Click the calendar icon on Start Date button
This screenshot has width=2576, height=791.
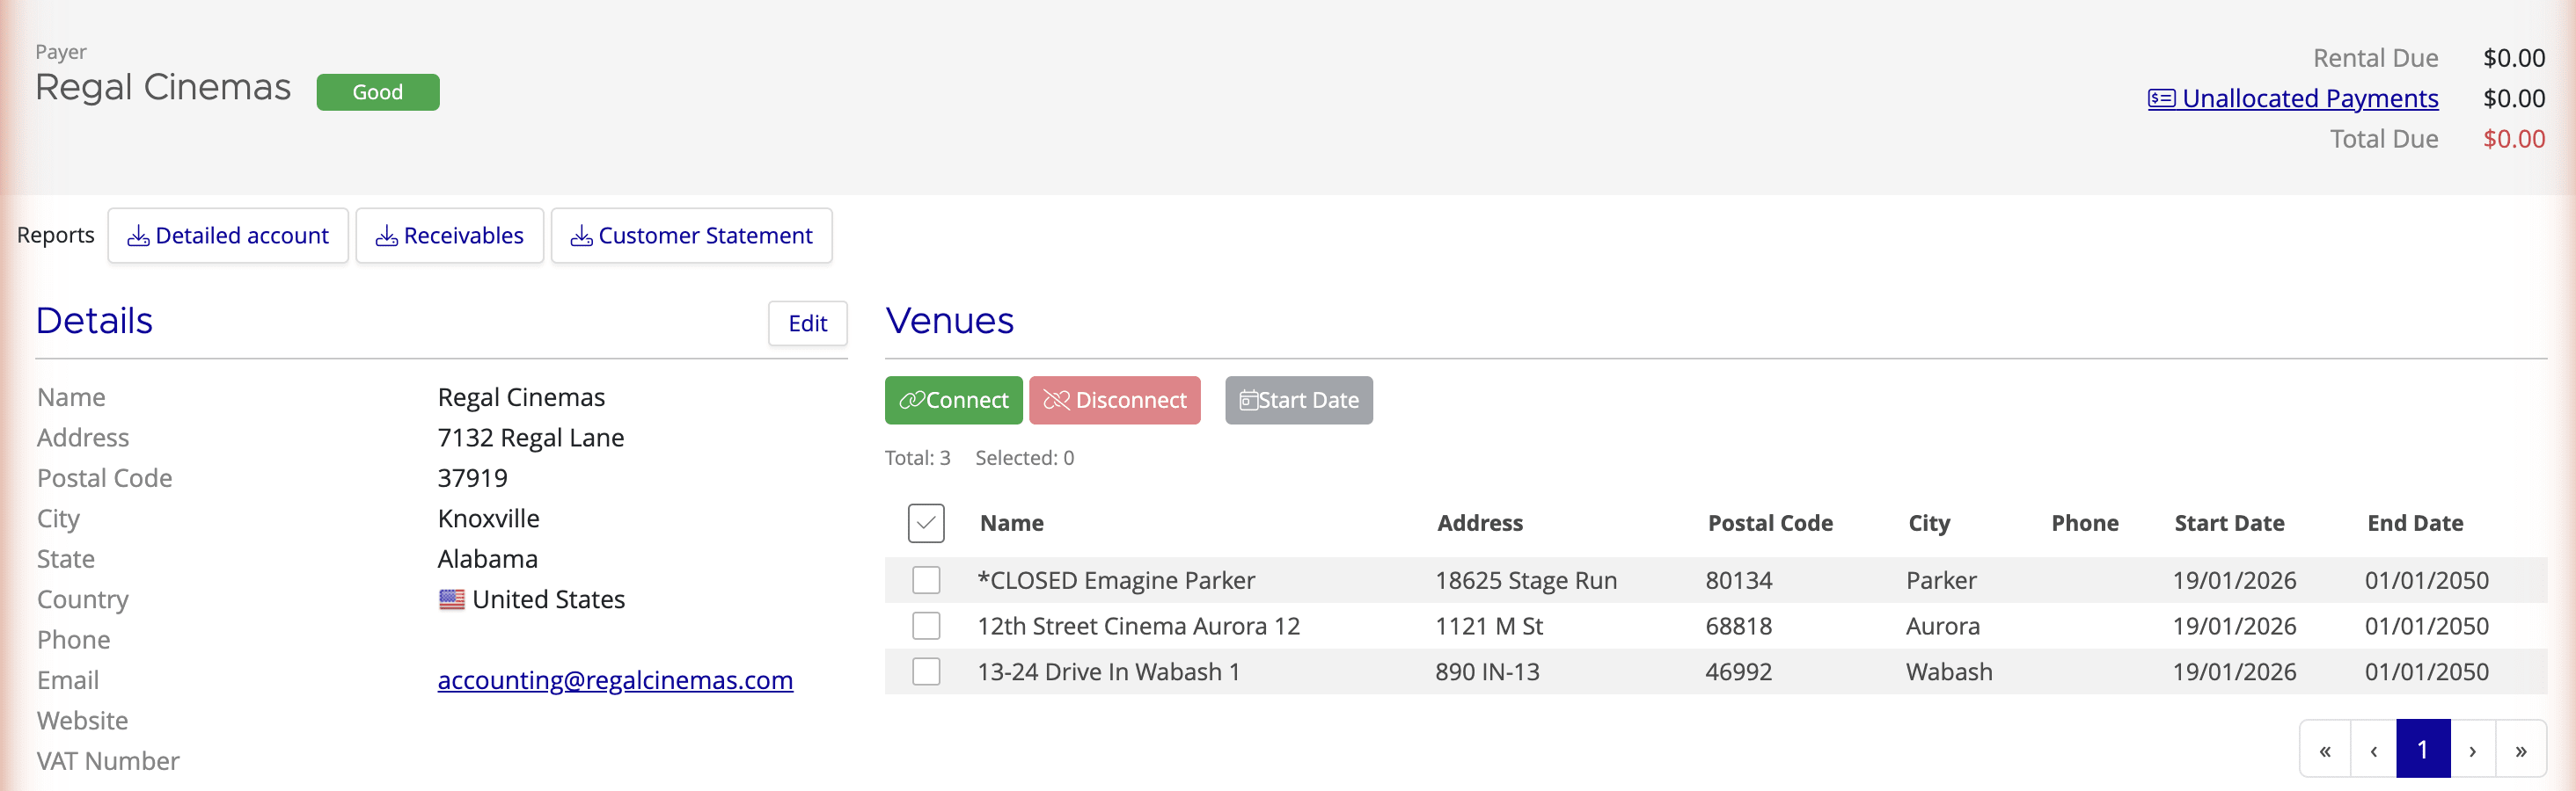pyautogui.click(x=1248, y=400)
